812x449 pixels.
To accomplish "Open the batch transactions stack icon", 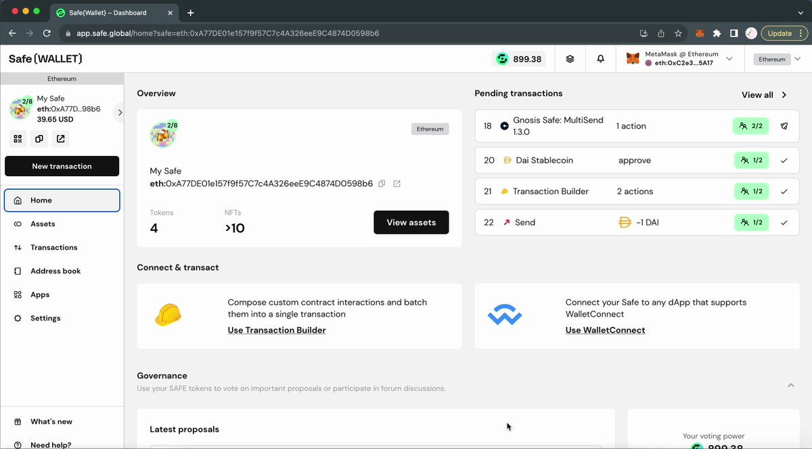I will [570, 59].
